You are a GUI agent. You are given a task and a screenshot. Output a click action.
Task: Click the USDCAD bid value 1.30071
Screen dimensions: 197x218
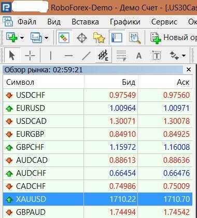point(123,121)
